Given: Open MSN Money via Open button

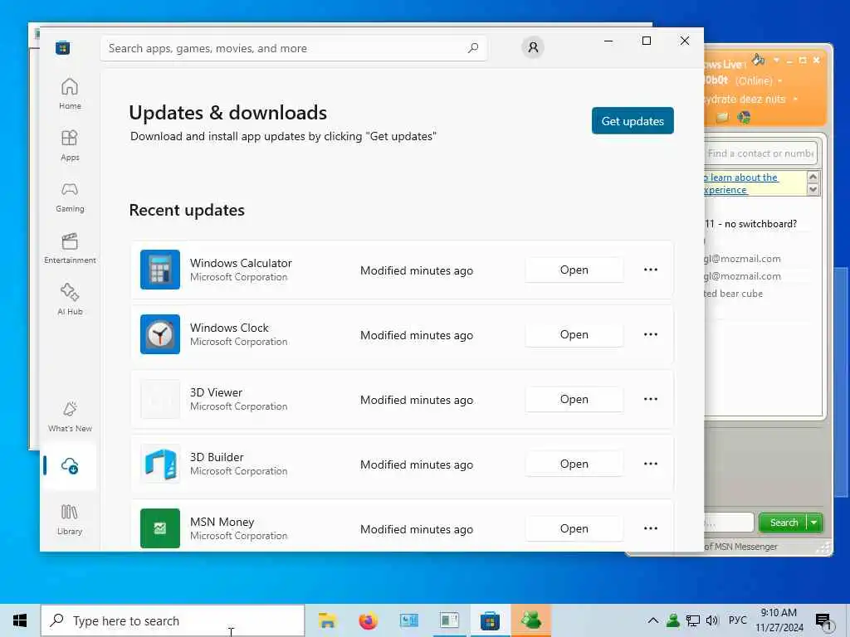Looking at the screenshot, I should pyautogui.click(x=574, y=528).
